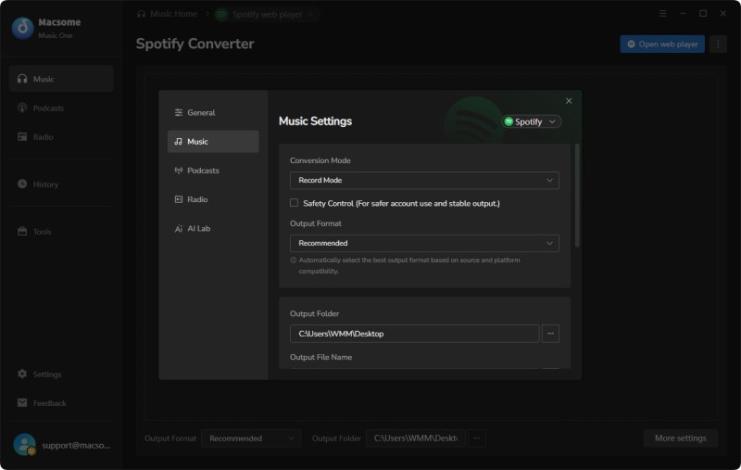Viewport: 741px width, 470px height.
Task: Click the Settings gear icon in sidebar
Action: pos(22,374)
